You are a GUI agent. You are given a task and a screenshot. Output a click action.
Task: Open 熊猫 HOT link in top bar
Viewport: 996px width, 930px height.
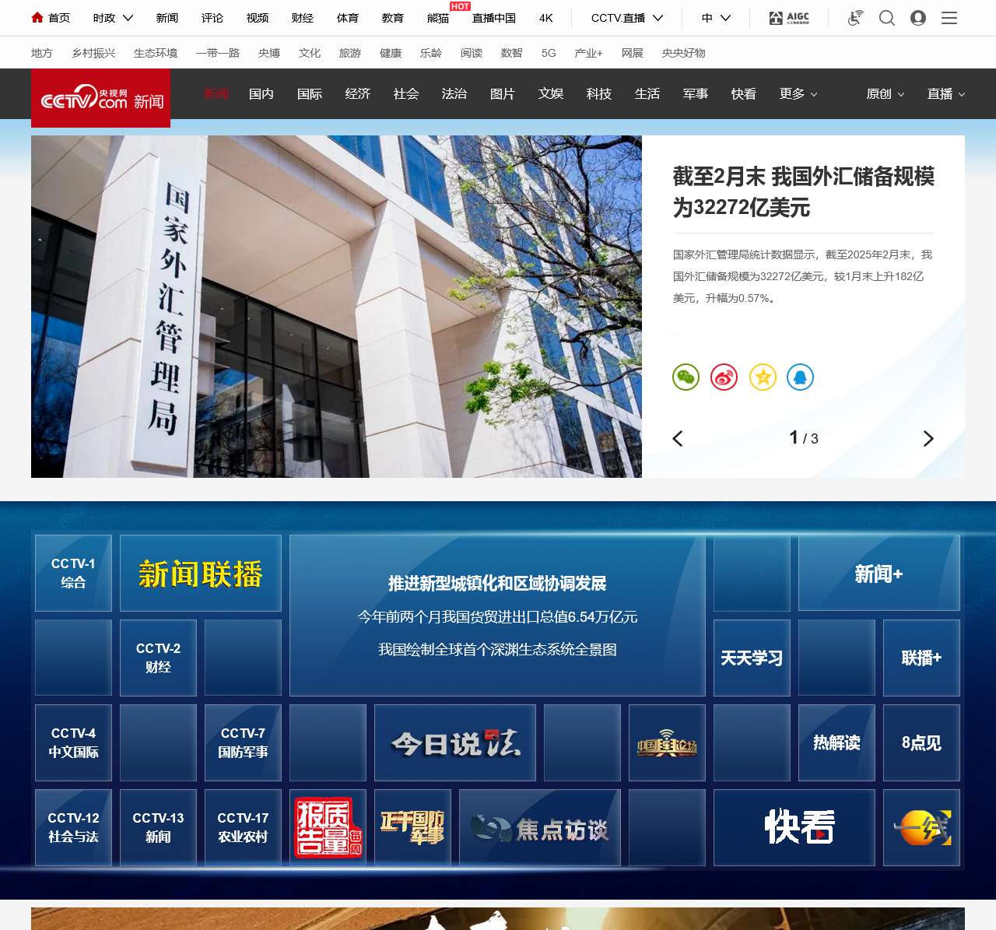pos(438,18)
